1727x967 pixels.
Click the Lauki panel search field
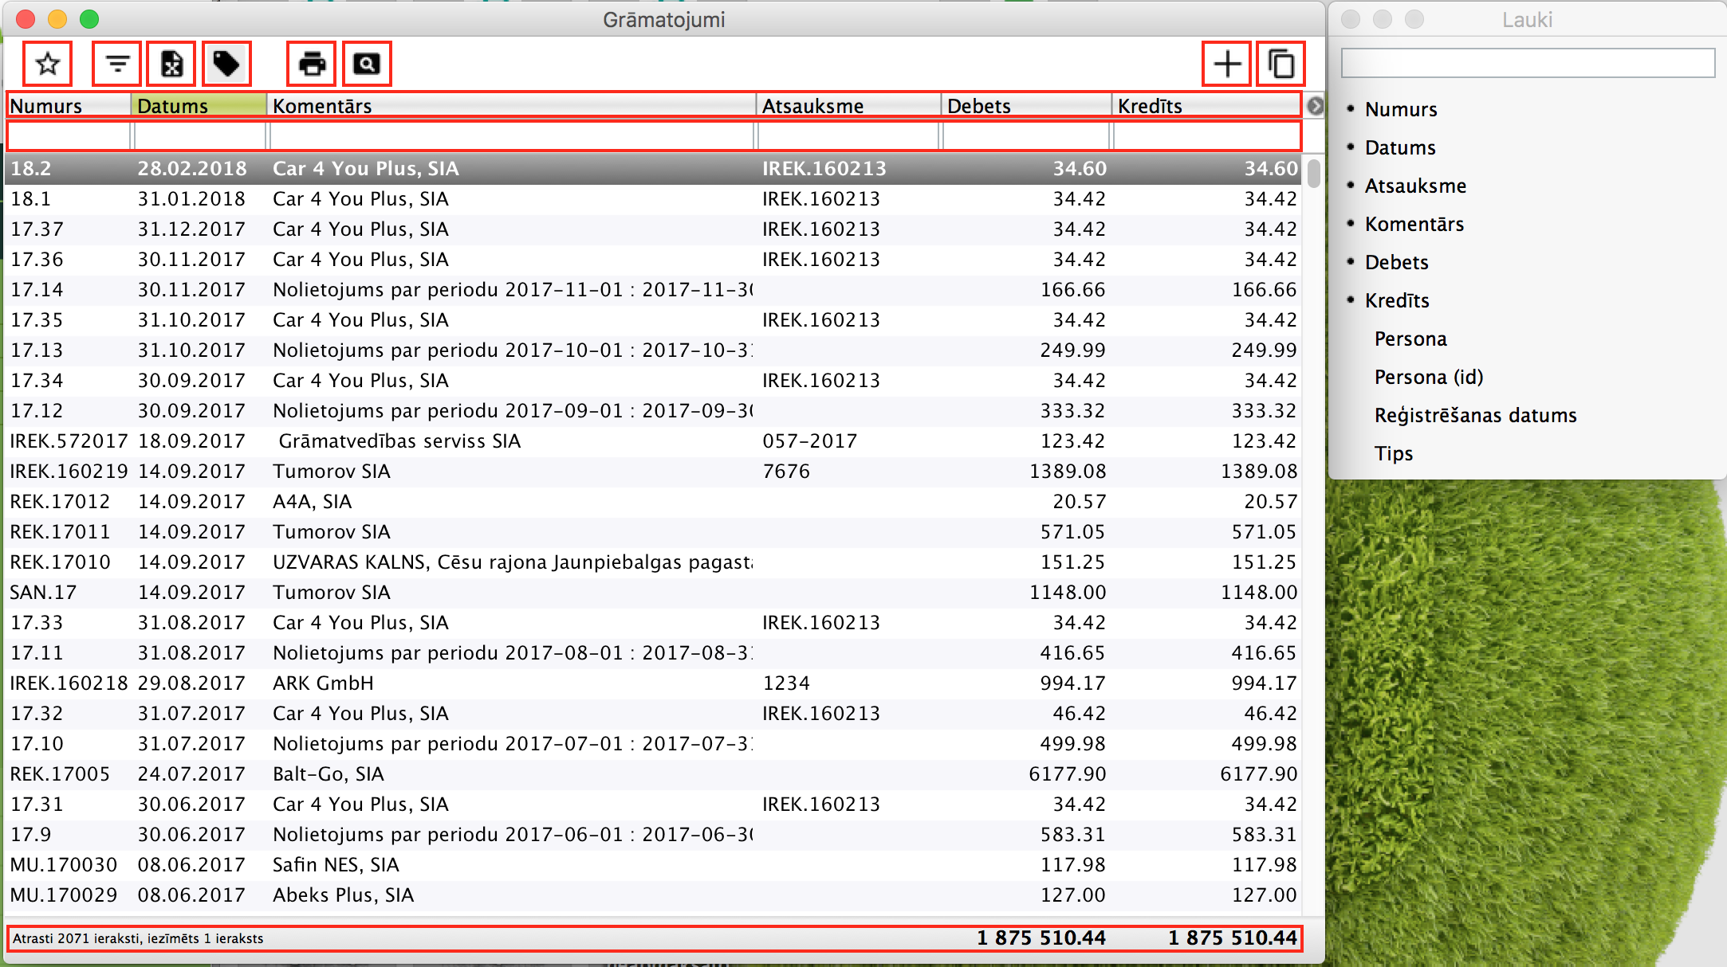point(1527,63)
